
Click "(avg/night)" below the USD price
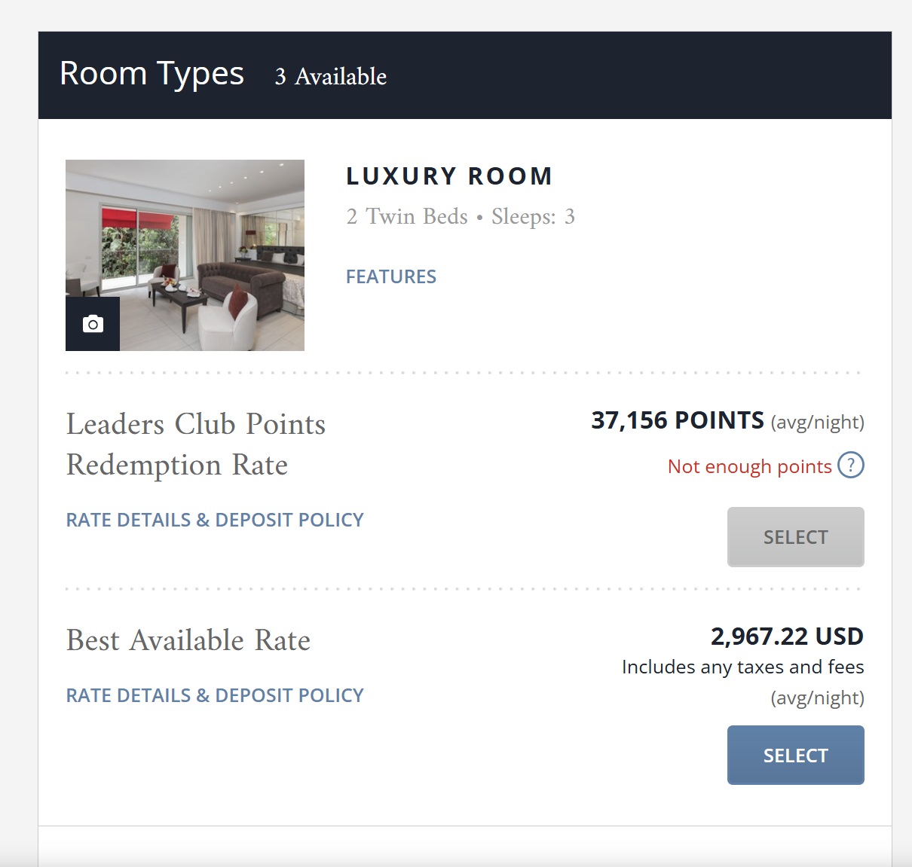coord(817,698)
